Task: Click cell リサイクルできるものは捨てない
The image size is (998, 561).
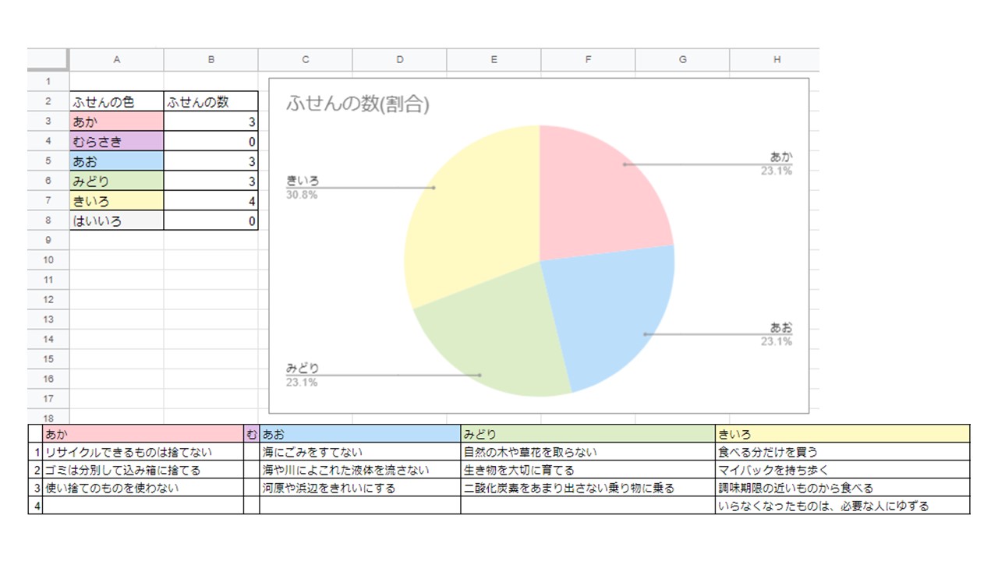Action: [143, 452]
